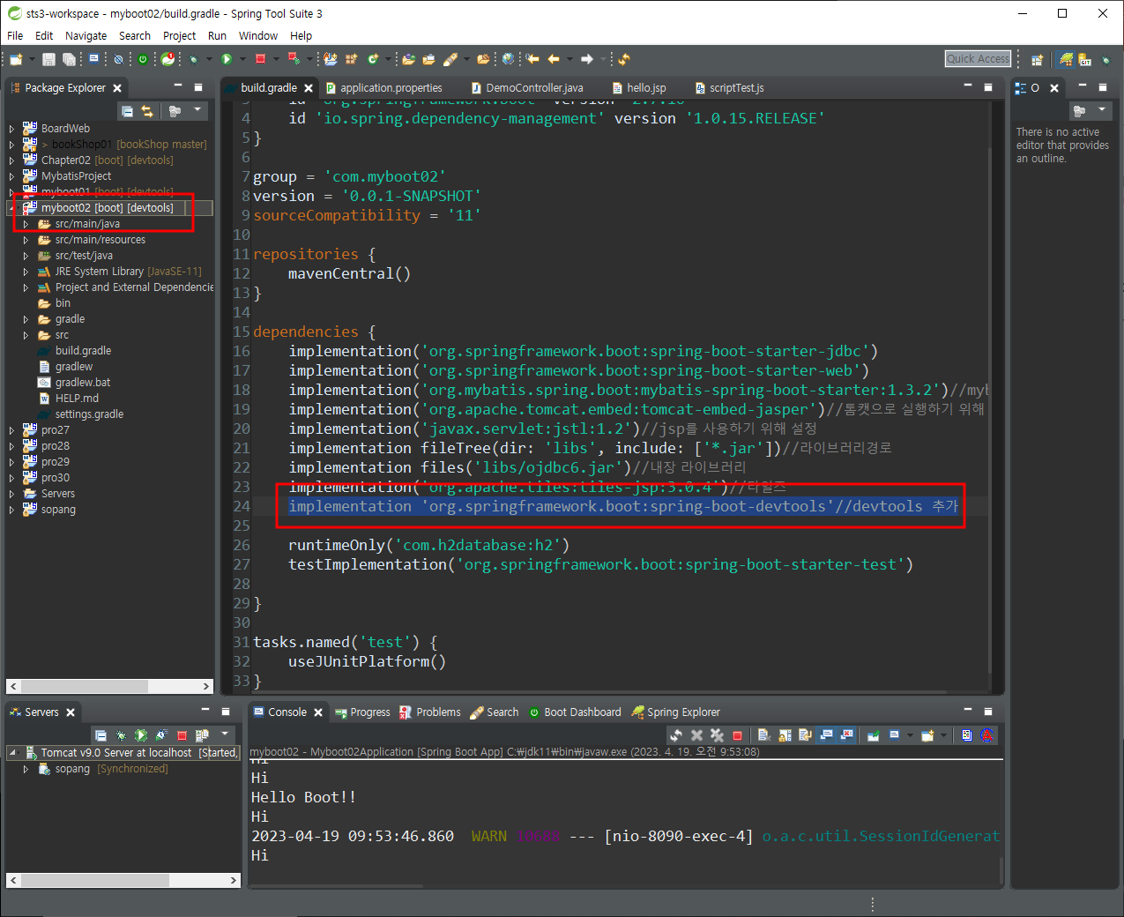Expand the sopang project node
This screenshot has height=917, width=1124.
pyautogui.click(x=11, y=510)
